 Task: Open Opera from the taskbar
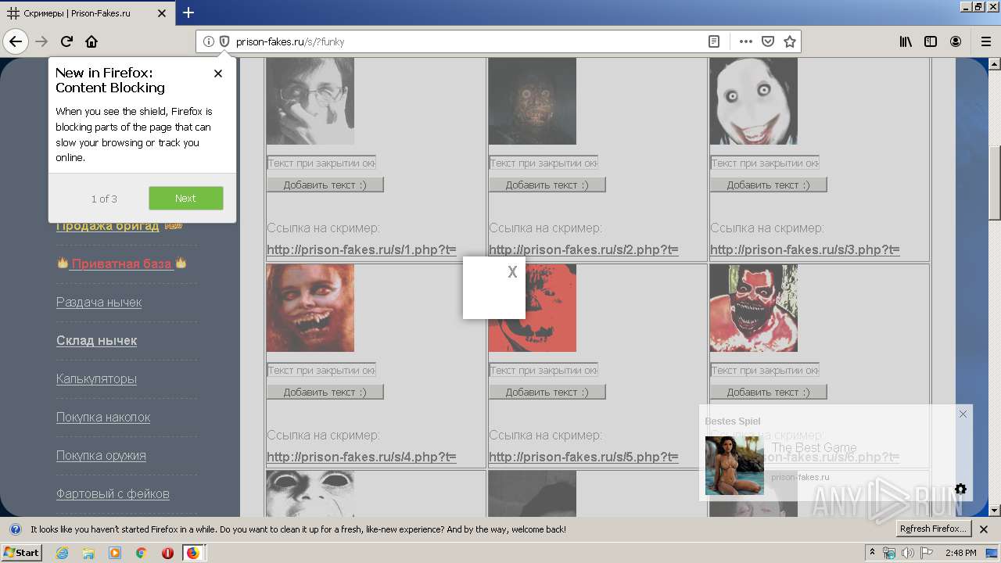point(167,553)
